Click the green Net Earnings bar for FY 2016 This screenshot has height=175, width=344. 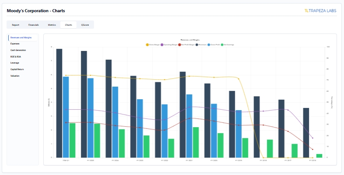pos(319,156)
